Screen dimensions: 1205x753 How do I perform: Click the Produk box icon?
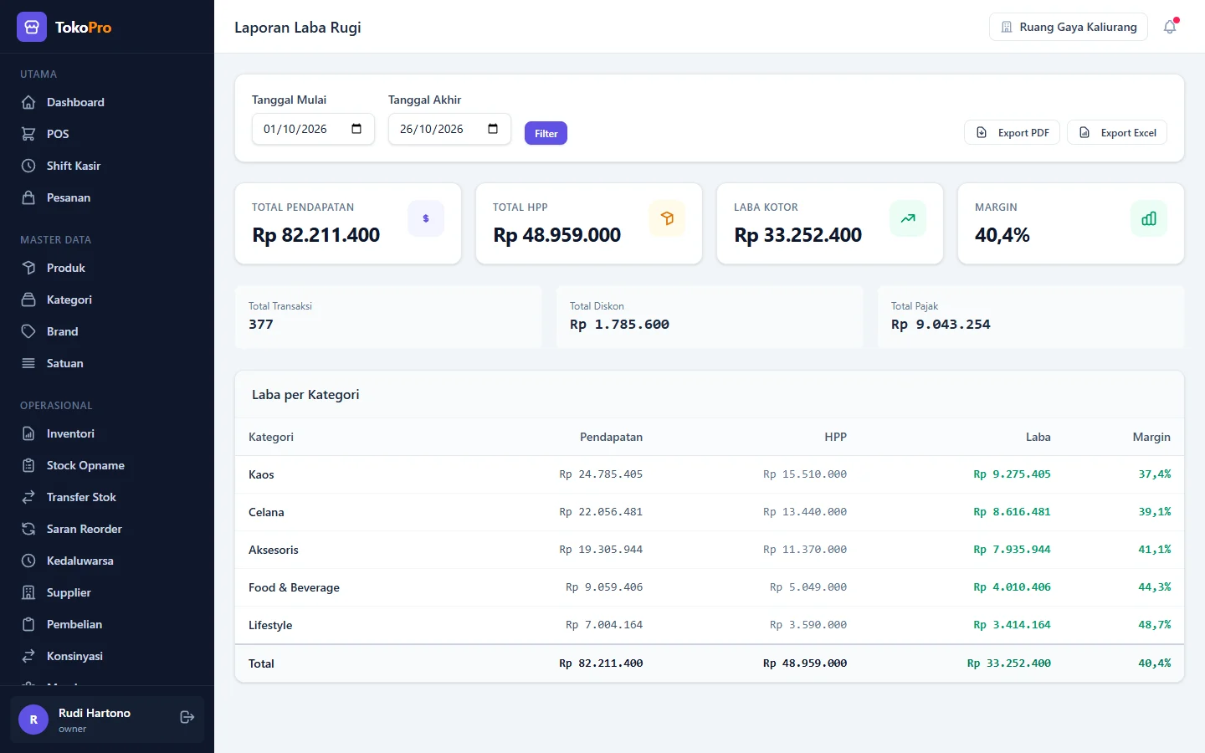pyautogui.click(x=28, y=268)
